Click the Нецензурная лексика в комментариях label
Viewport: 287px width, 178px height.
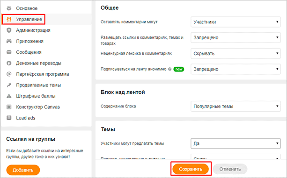point(136,53)
